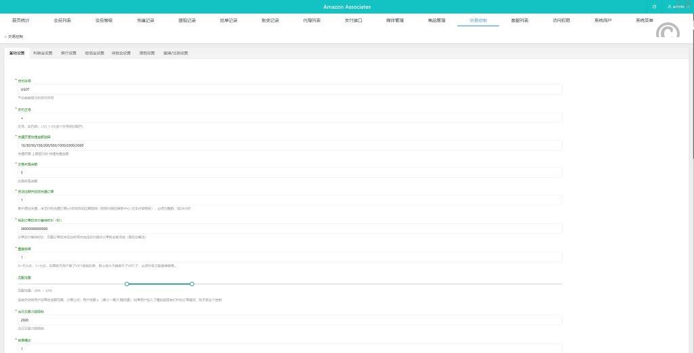Go to 会员列表 in top navigation

coord(62,20)
